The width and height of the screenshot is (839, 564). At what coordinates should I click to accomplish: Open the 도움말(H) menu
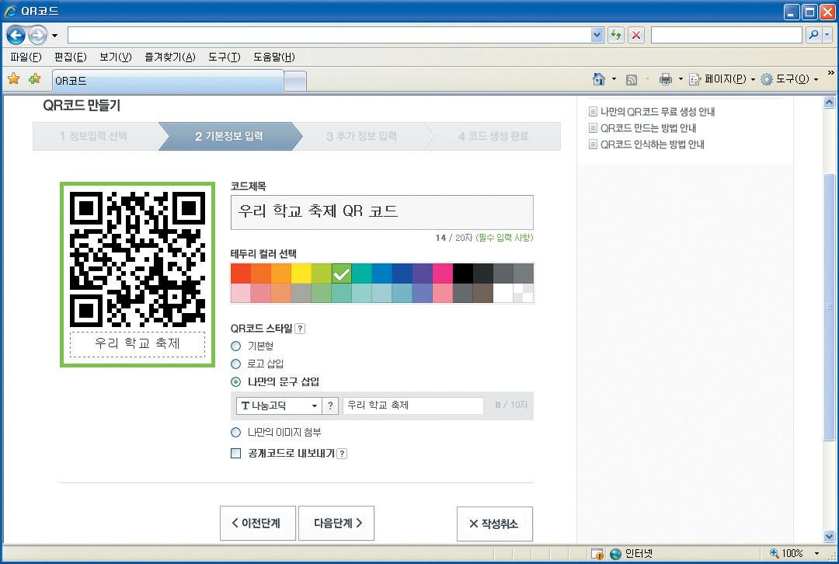click(x=273, y=57)
